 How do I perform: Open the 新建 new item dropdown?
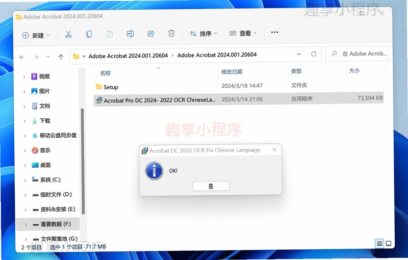[36, 35]
